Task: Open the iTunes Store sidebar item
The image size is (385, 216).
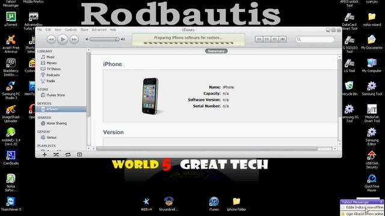Action: point(56,95)
